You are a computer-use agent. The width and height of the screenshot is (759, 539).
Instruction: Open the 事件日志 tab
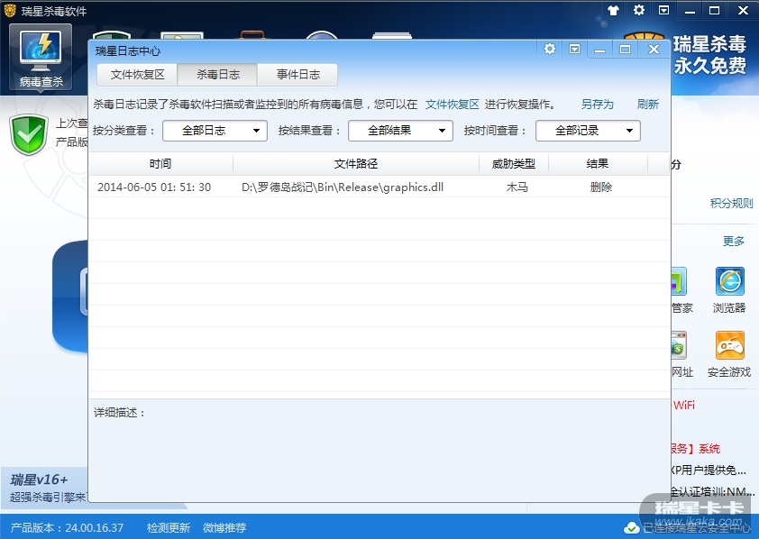pos(298,75)
